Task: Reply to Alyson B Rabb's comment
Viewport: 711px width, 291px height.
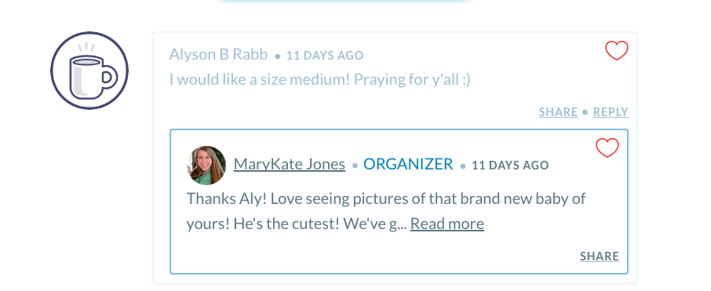Action: (611, 111)
